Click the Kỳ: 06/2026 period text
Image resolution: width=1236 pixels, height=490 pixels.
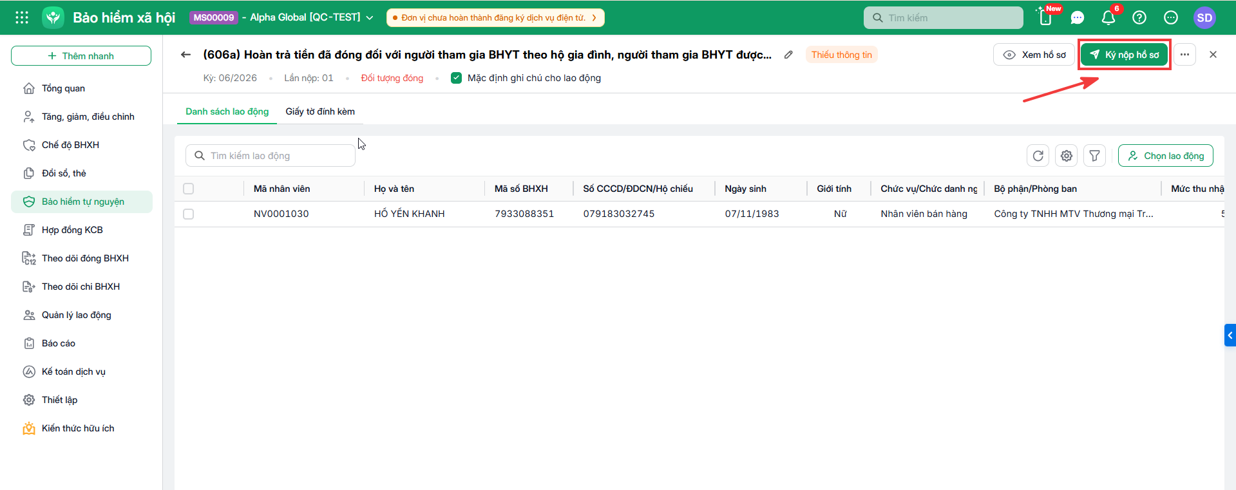click(230, 78)
